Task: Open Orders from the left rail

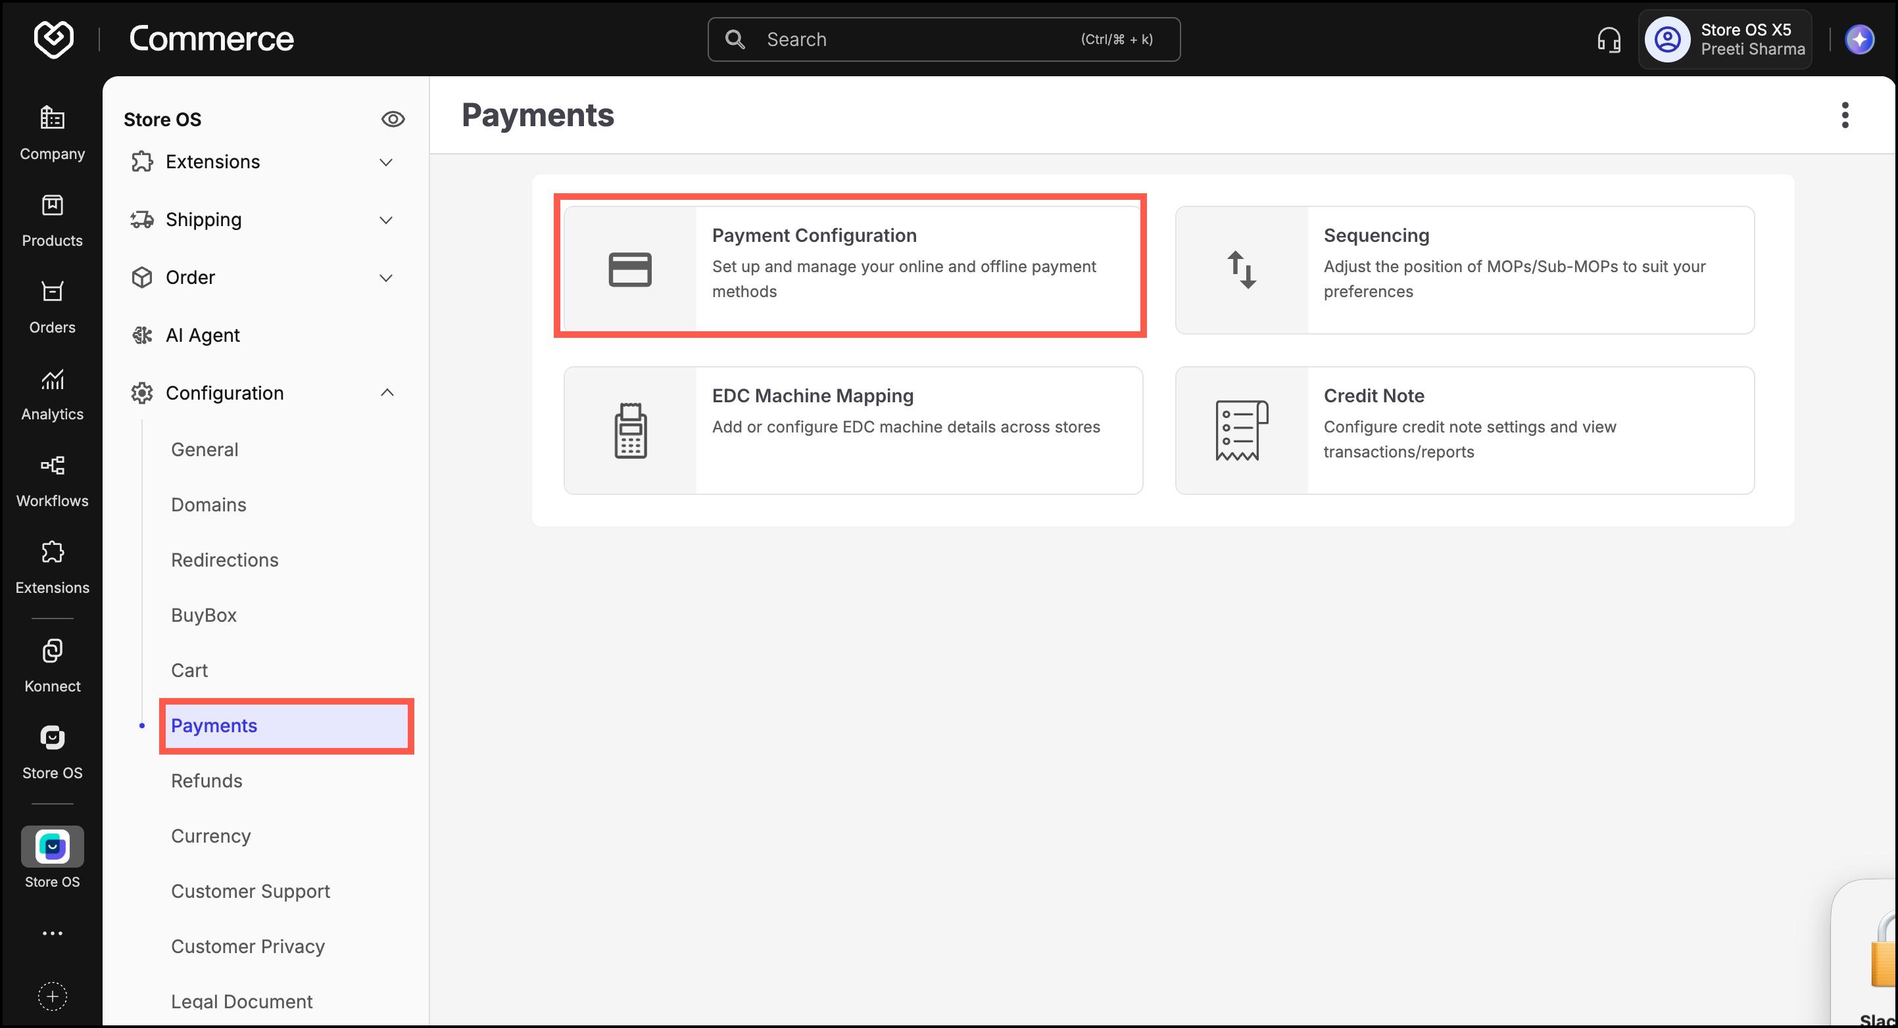Action: pos(53,307)
